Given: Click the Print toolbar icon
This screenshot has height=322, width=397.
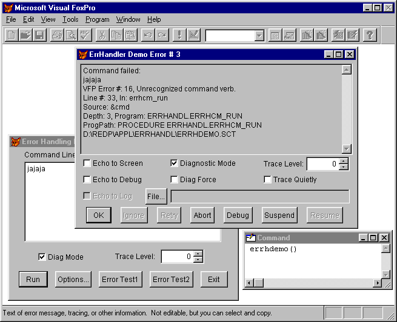Looking at the screenshot, I should tap(57, 35).
